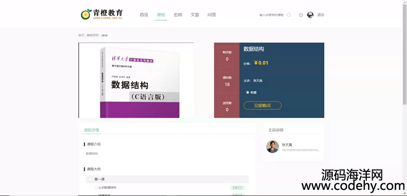
Task: Click the search magnifier icon
Action: point(289,15)
